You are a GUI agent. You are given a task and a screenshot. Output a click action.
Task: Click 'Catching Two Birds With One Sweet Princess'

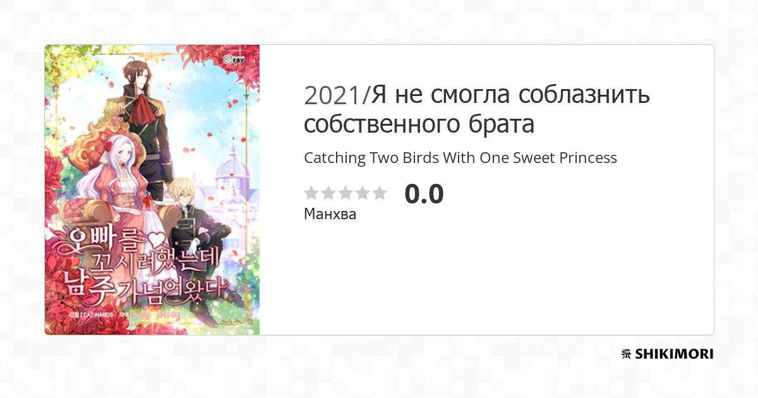pyautogui.click(x=460, y=158)
